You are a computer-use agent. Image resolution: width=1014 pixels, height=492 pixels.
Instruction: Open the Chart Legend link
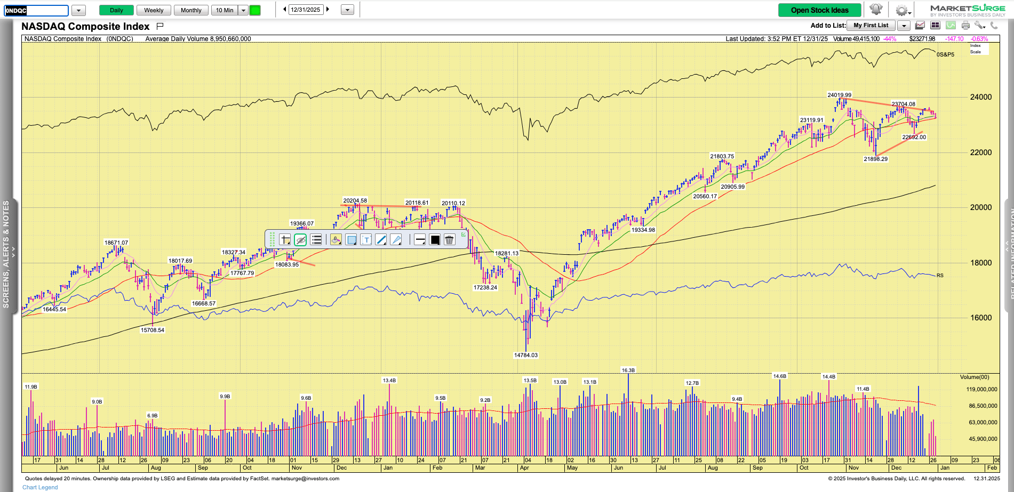(40, 487)
